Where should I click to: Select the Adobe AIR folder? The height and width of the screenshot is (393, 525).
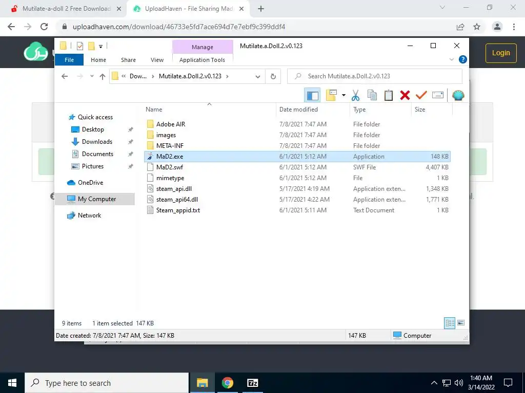(170, 124)
